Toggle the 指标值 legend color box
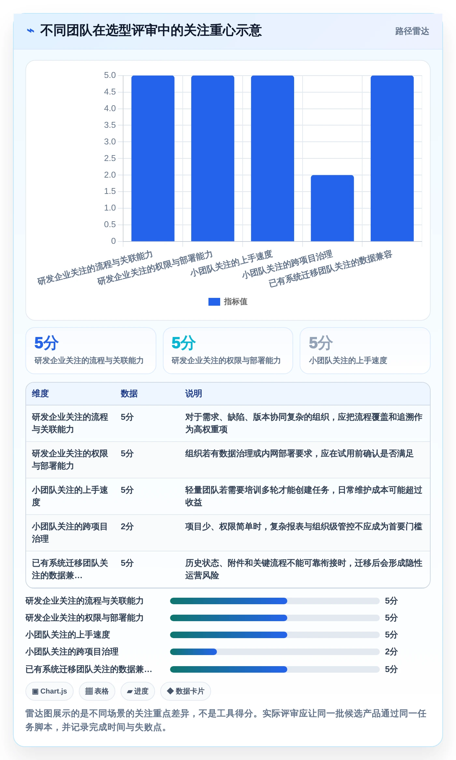 (x=214, y=302)
